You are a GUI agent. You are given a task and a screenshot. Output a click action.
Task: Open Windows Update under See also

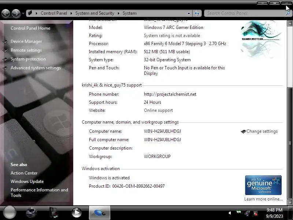point(27,181)
